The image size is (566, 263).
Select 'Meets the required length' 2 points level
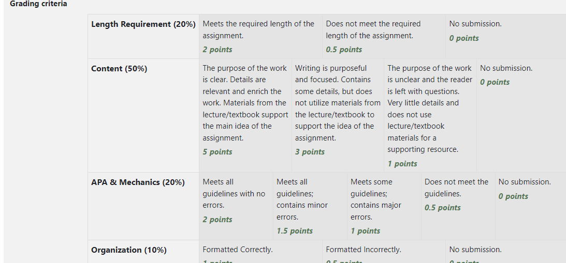pyautogui.click(x=260, y=36)
